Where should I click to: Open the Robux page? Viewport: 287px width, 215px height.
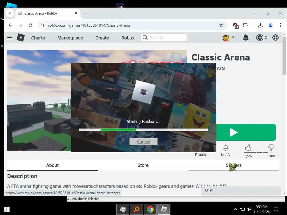click(x=128, y=38)
